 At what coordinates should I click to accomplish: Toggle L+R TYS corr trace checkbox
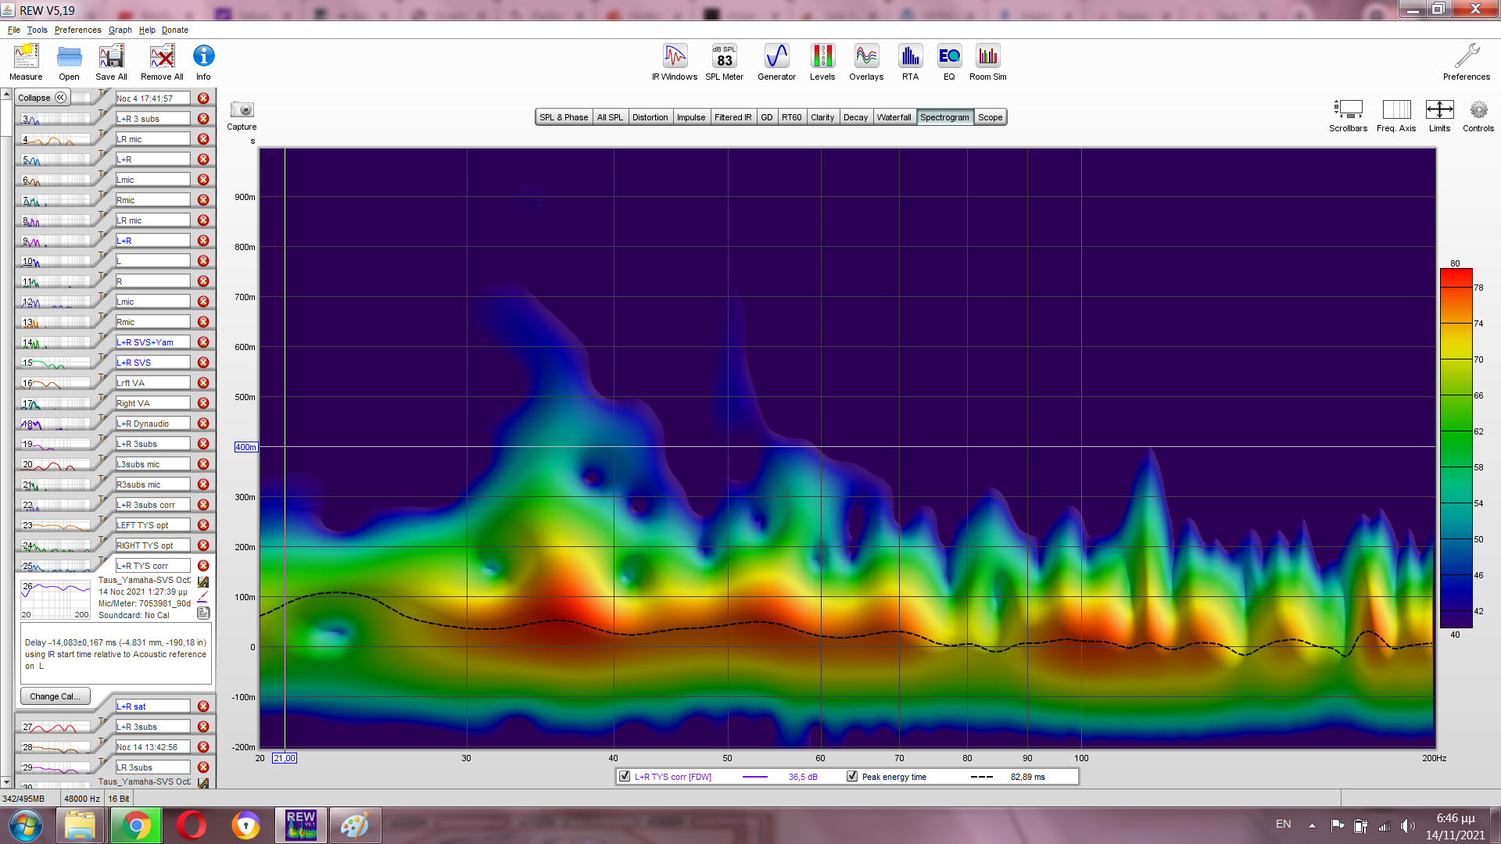(x=625, y=777)
